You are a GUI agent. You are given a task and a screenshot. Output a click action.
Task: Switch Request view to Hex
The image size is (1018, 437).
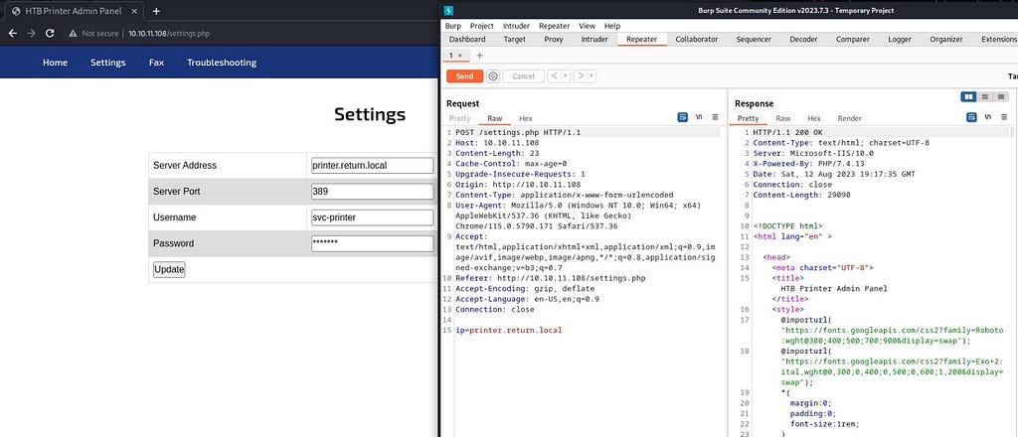point(526,118)
